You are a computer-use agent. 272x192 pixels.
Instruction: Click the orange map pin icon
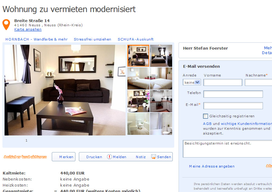(6, 24)
